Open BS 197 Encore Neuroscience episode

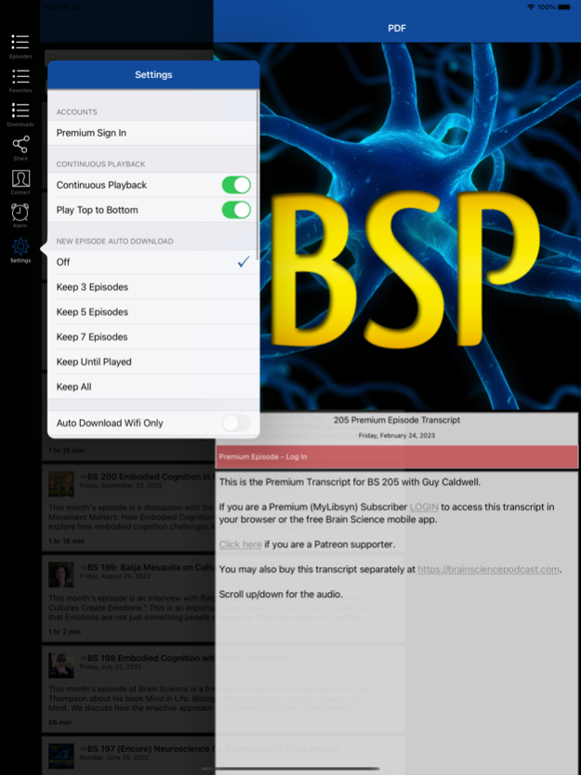coord(128,756)
